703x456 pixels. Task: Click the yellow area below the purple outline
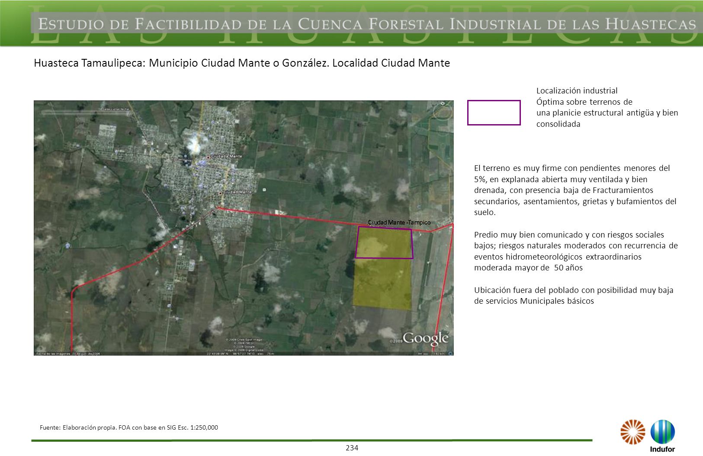click(382, 284)
